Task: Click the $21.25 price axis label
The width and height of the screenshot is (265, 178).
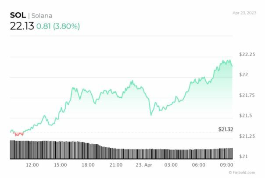Action: click(247, 136)
